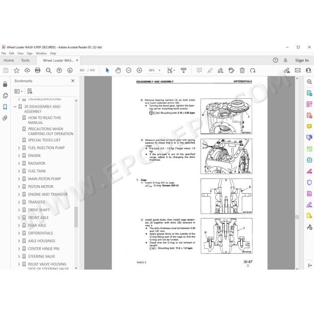
Task: Toggle the Bookmarks panel icon
Action: coord(5,107)
